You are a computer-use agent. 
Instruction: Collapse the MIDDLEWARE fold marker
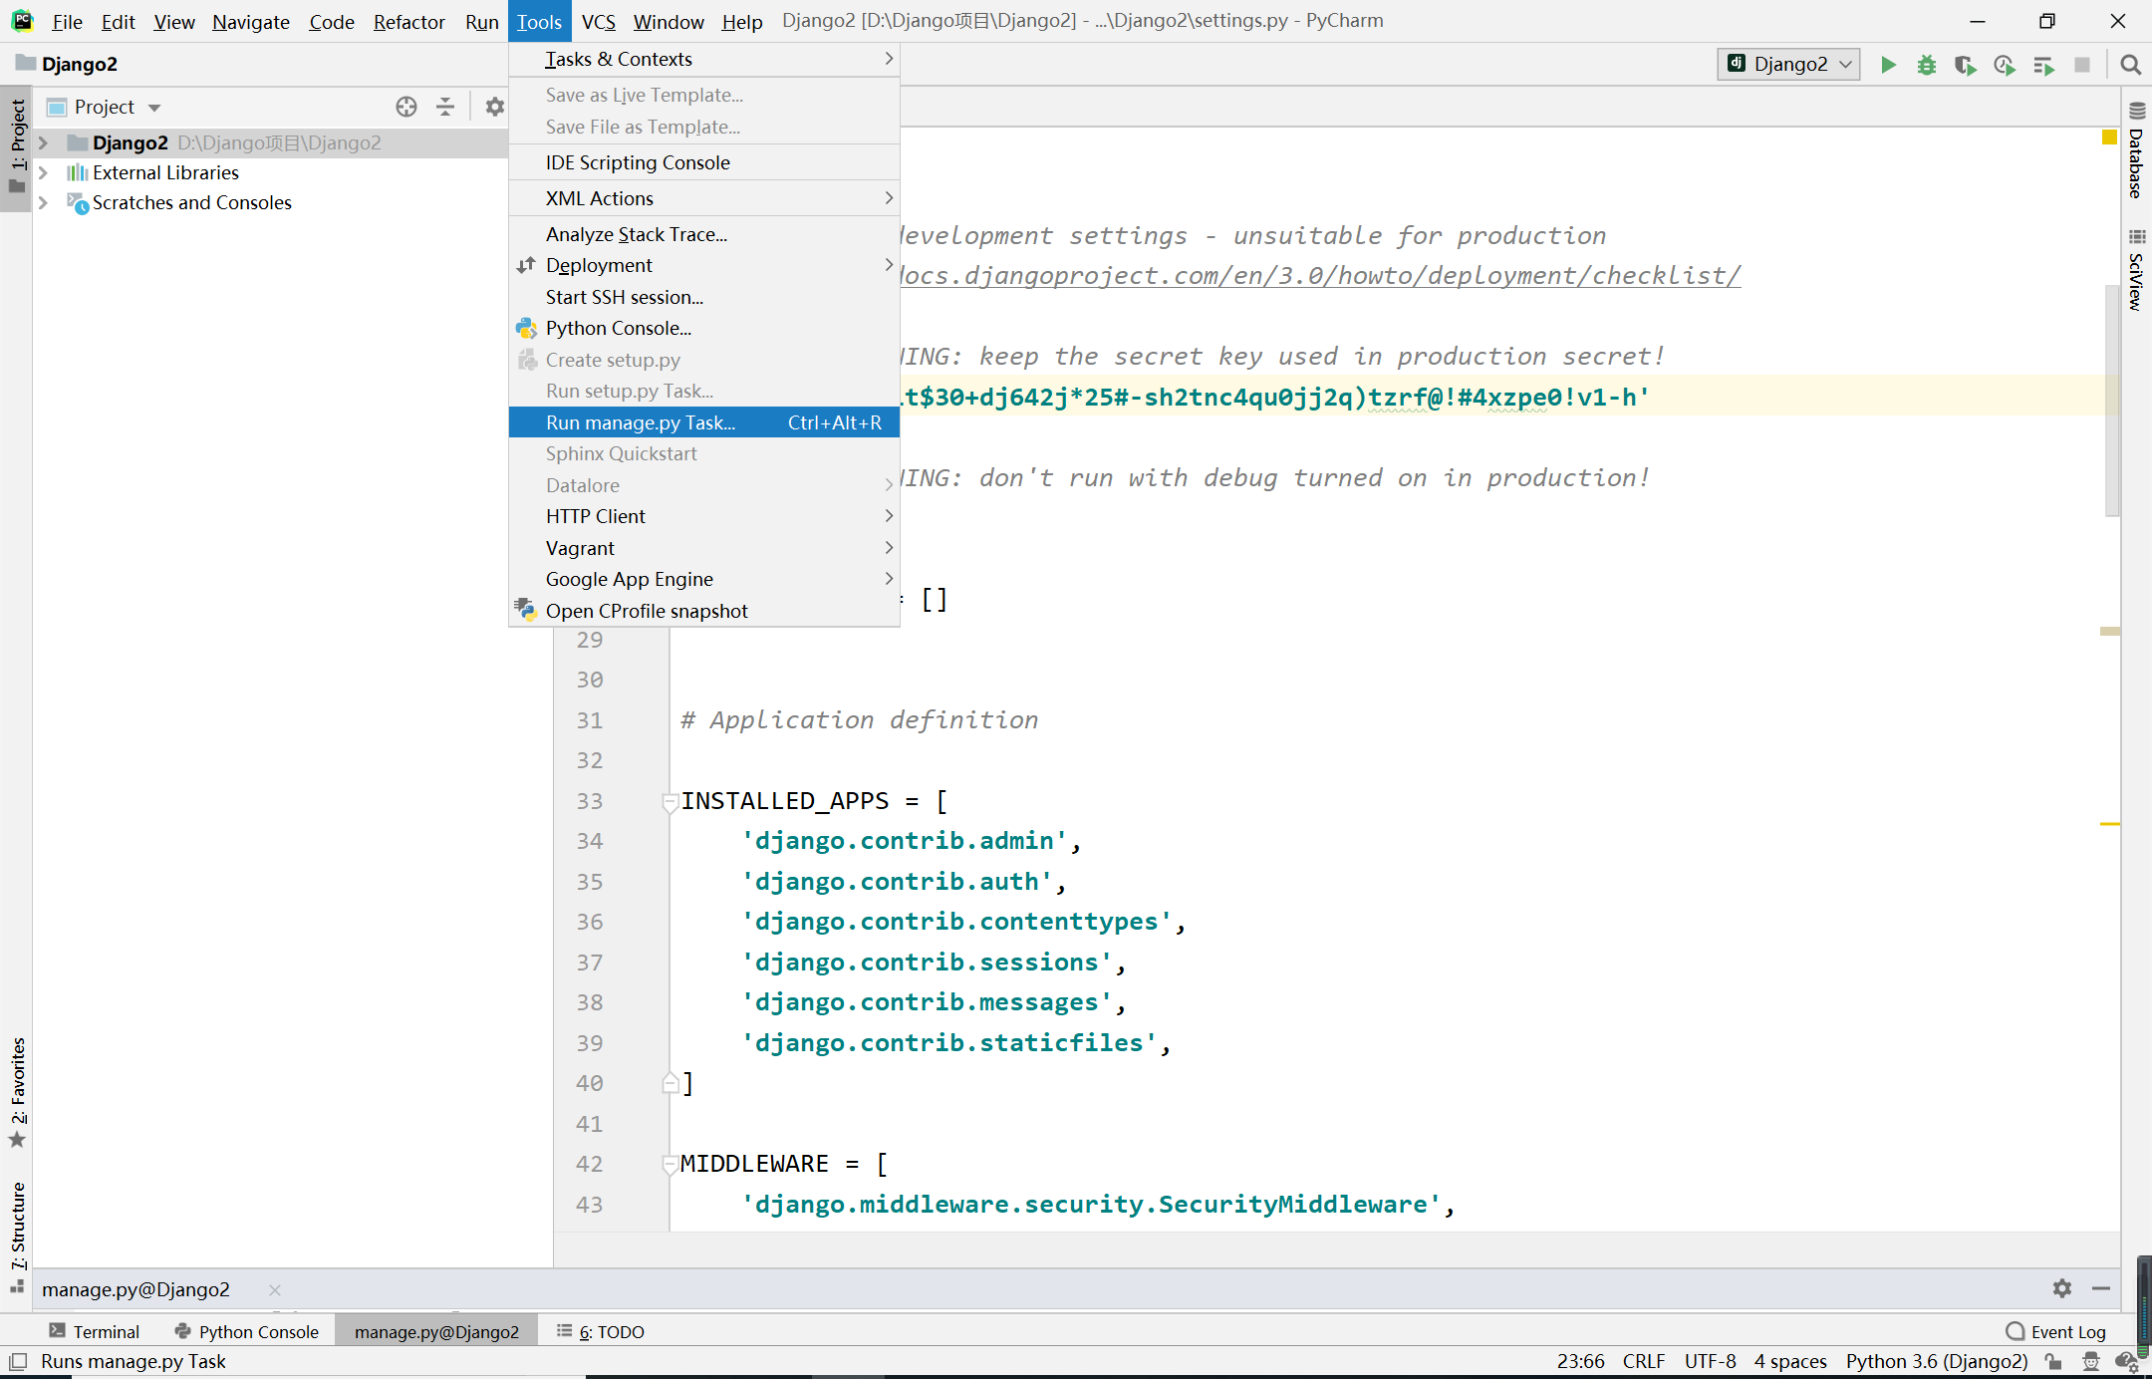pos(671,1164)
